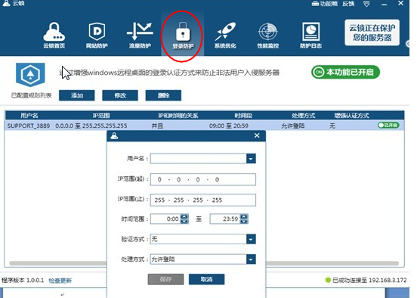Click 添加 add rule button
This screenshot has width=417, height=298.
77,95
